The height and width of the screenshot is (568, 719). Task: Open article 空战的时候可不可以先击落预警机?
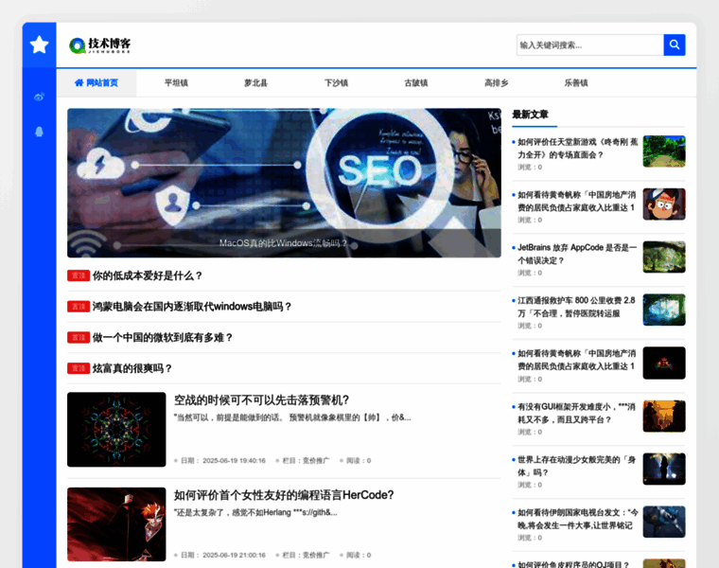click(x=261, y=400)
